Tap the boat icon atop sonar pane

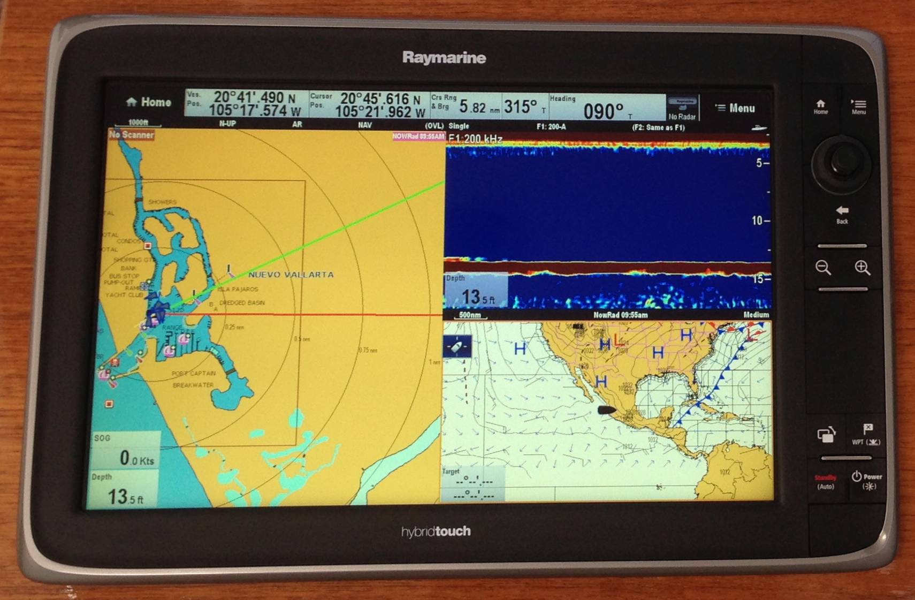[759, 128]
